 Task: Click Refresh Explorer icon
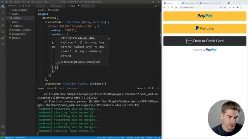(26, 6)
